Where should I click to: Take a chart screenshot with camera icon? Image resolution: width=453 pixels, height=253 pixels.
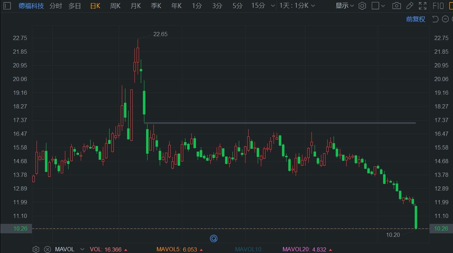[x=396, y=6]
